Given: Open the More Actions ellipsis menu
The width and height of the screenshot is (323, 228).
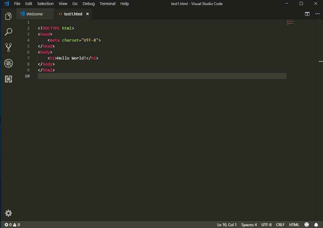Looking at the screenshot, I should [x=317, y=14].
